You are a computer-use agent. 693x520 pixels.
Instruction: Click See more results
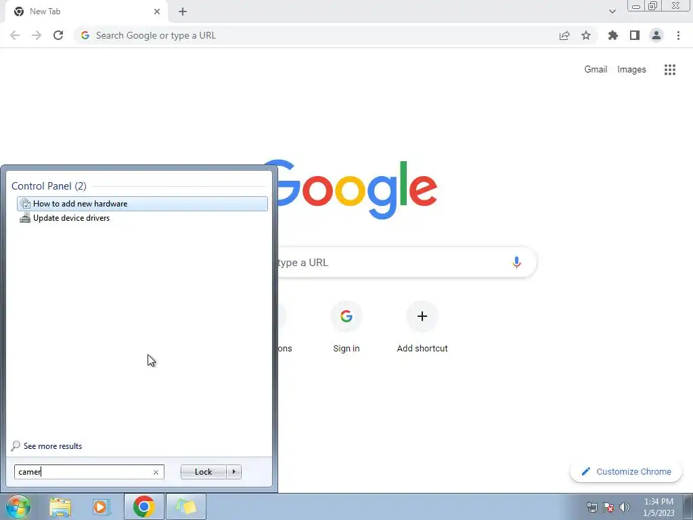point(47,446)
